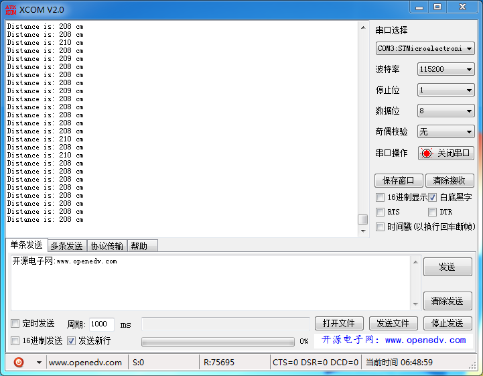The height and width of the screenshot is (376, 483).
Task: Click the red record icon in status bar
Action: click(19, 362)
